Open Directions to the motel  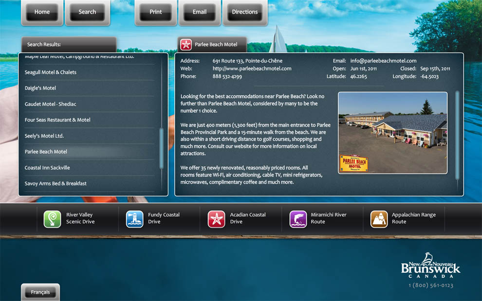coord(245,12)
